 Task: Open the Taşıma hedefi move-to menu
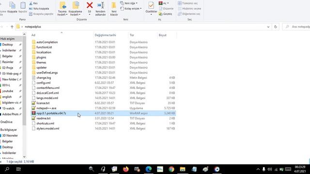pyautogui.click(x=62, y=9)
